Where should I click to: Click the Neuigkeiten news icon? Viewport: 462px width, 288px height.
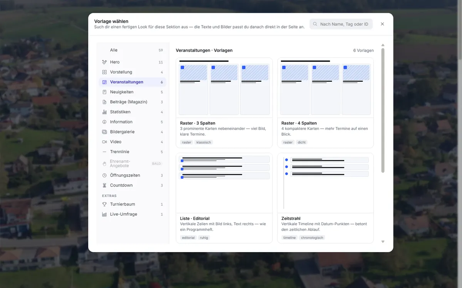tap(104, 92)
